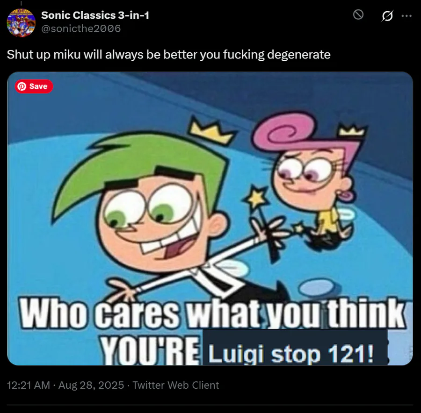Open Grok explain-this-post icon

coord(387,15)
